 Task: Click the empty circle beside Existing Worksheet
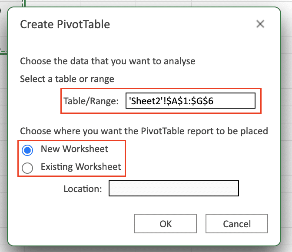[27, 168]
